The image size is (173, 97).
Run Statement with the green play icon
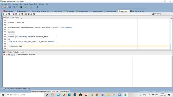point(4,14)
